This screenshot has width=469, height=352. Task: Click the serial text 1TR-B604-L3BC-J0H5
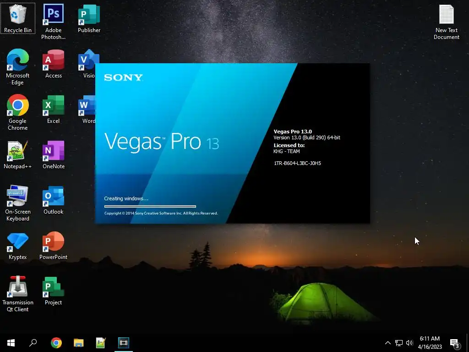click(x=297, y=163)
